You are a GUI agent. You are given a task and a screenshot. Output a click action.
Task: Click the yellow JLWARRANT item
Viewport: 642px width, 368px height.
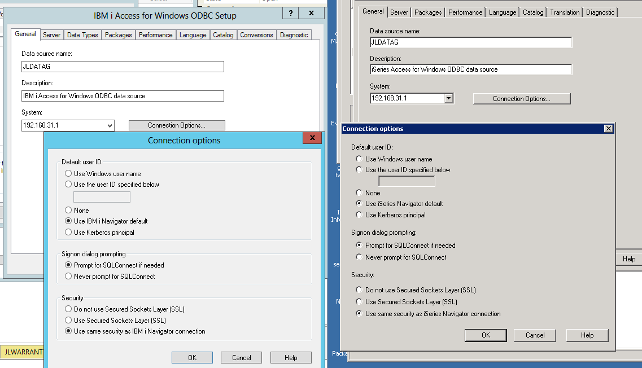click(23, 352)
